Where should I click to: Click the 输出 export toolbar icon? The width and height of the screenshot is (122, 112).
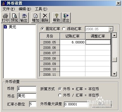click(x=24, y=18)
